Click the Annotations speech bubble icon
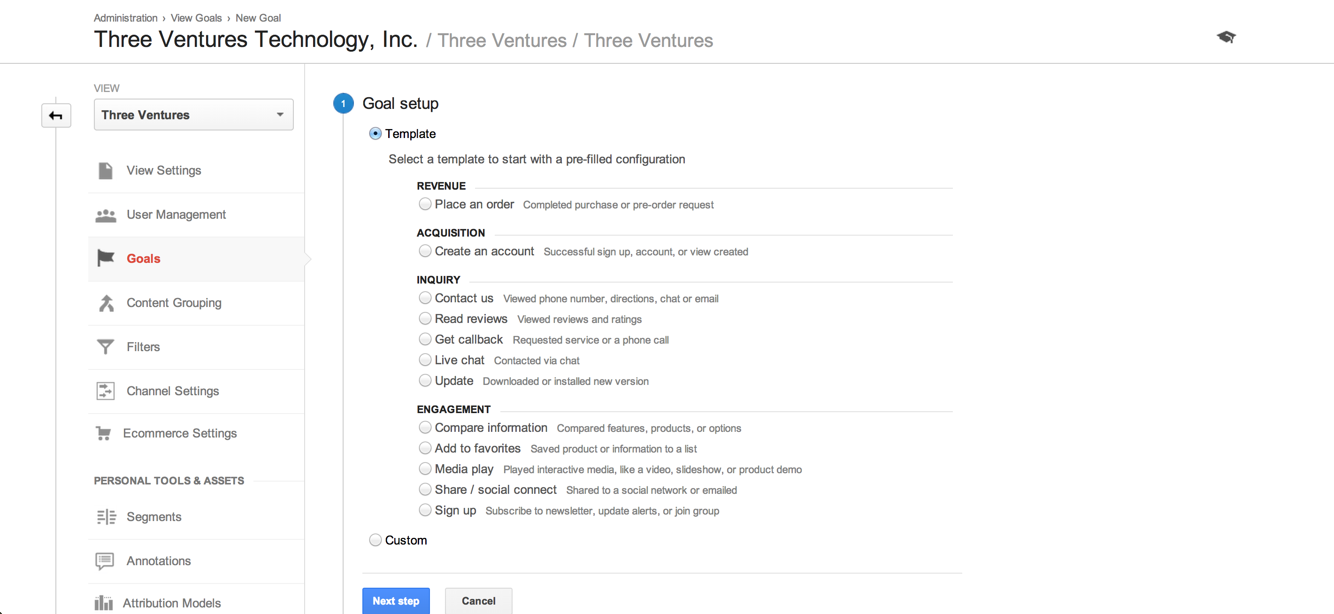Screen dimensions: 1334x614 click(105, 560)
